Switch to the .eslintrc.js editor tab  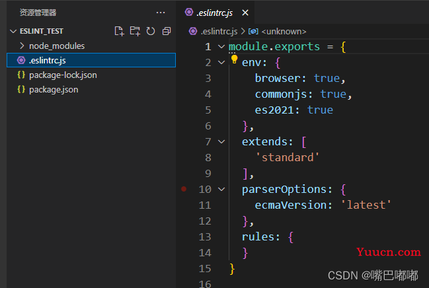click(214, 13)
